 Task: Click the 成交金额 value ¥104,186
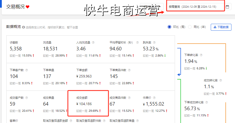click(x=84, y=104)
